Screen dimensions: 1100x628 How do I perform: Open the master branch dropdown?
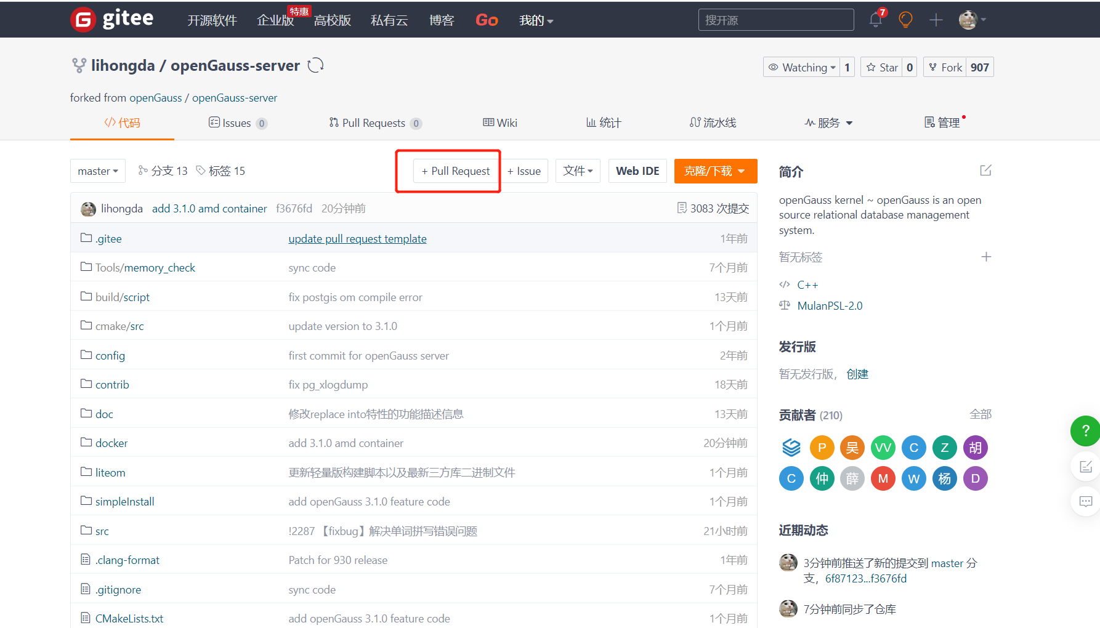point(98,171)
